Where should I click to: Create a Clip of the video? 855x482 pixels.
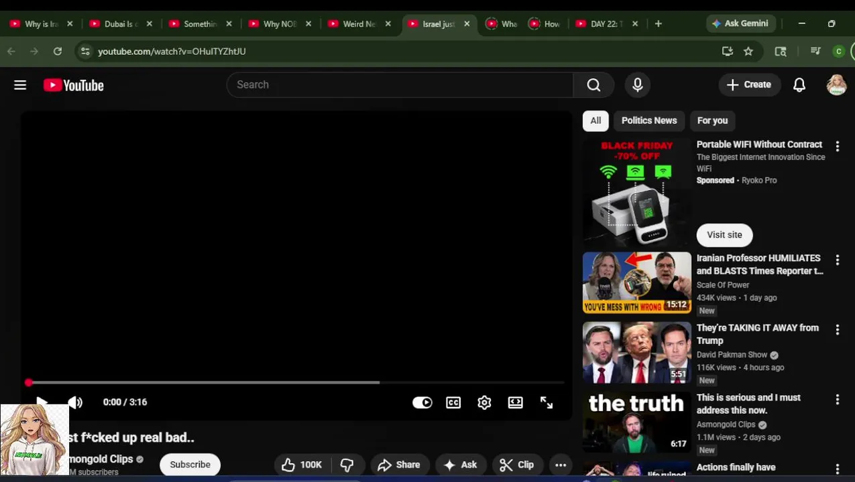click(517, 465)
